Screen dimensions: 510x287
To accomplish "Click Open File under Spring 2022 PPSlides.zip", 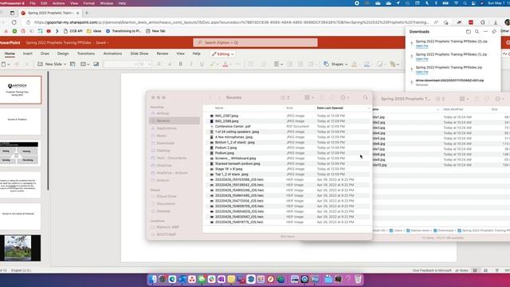I will pos(422,72).
